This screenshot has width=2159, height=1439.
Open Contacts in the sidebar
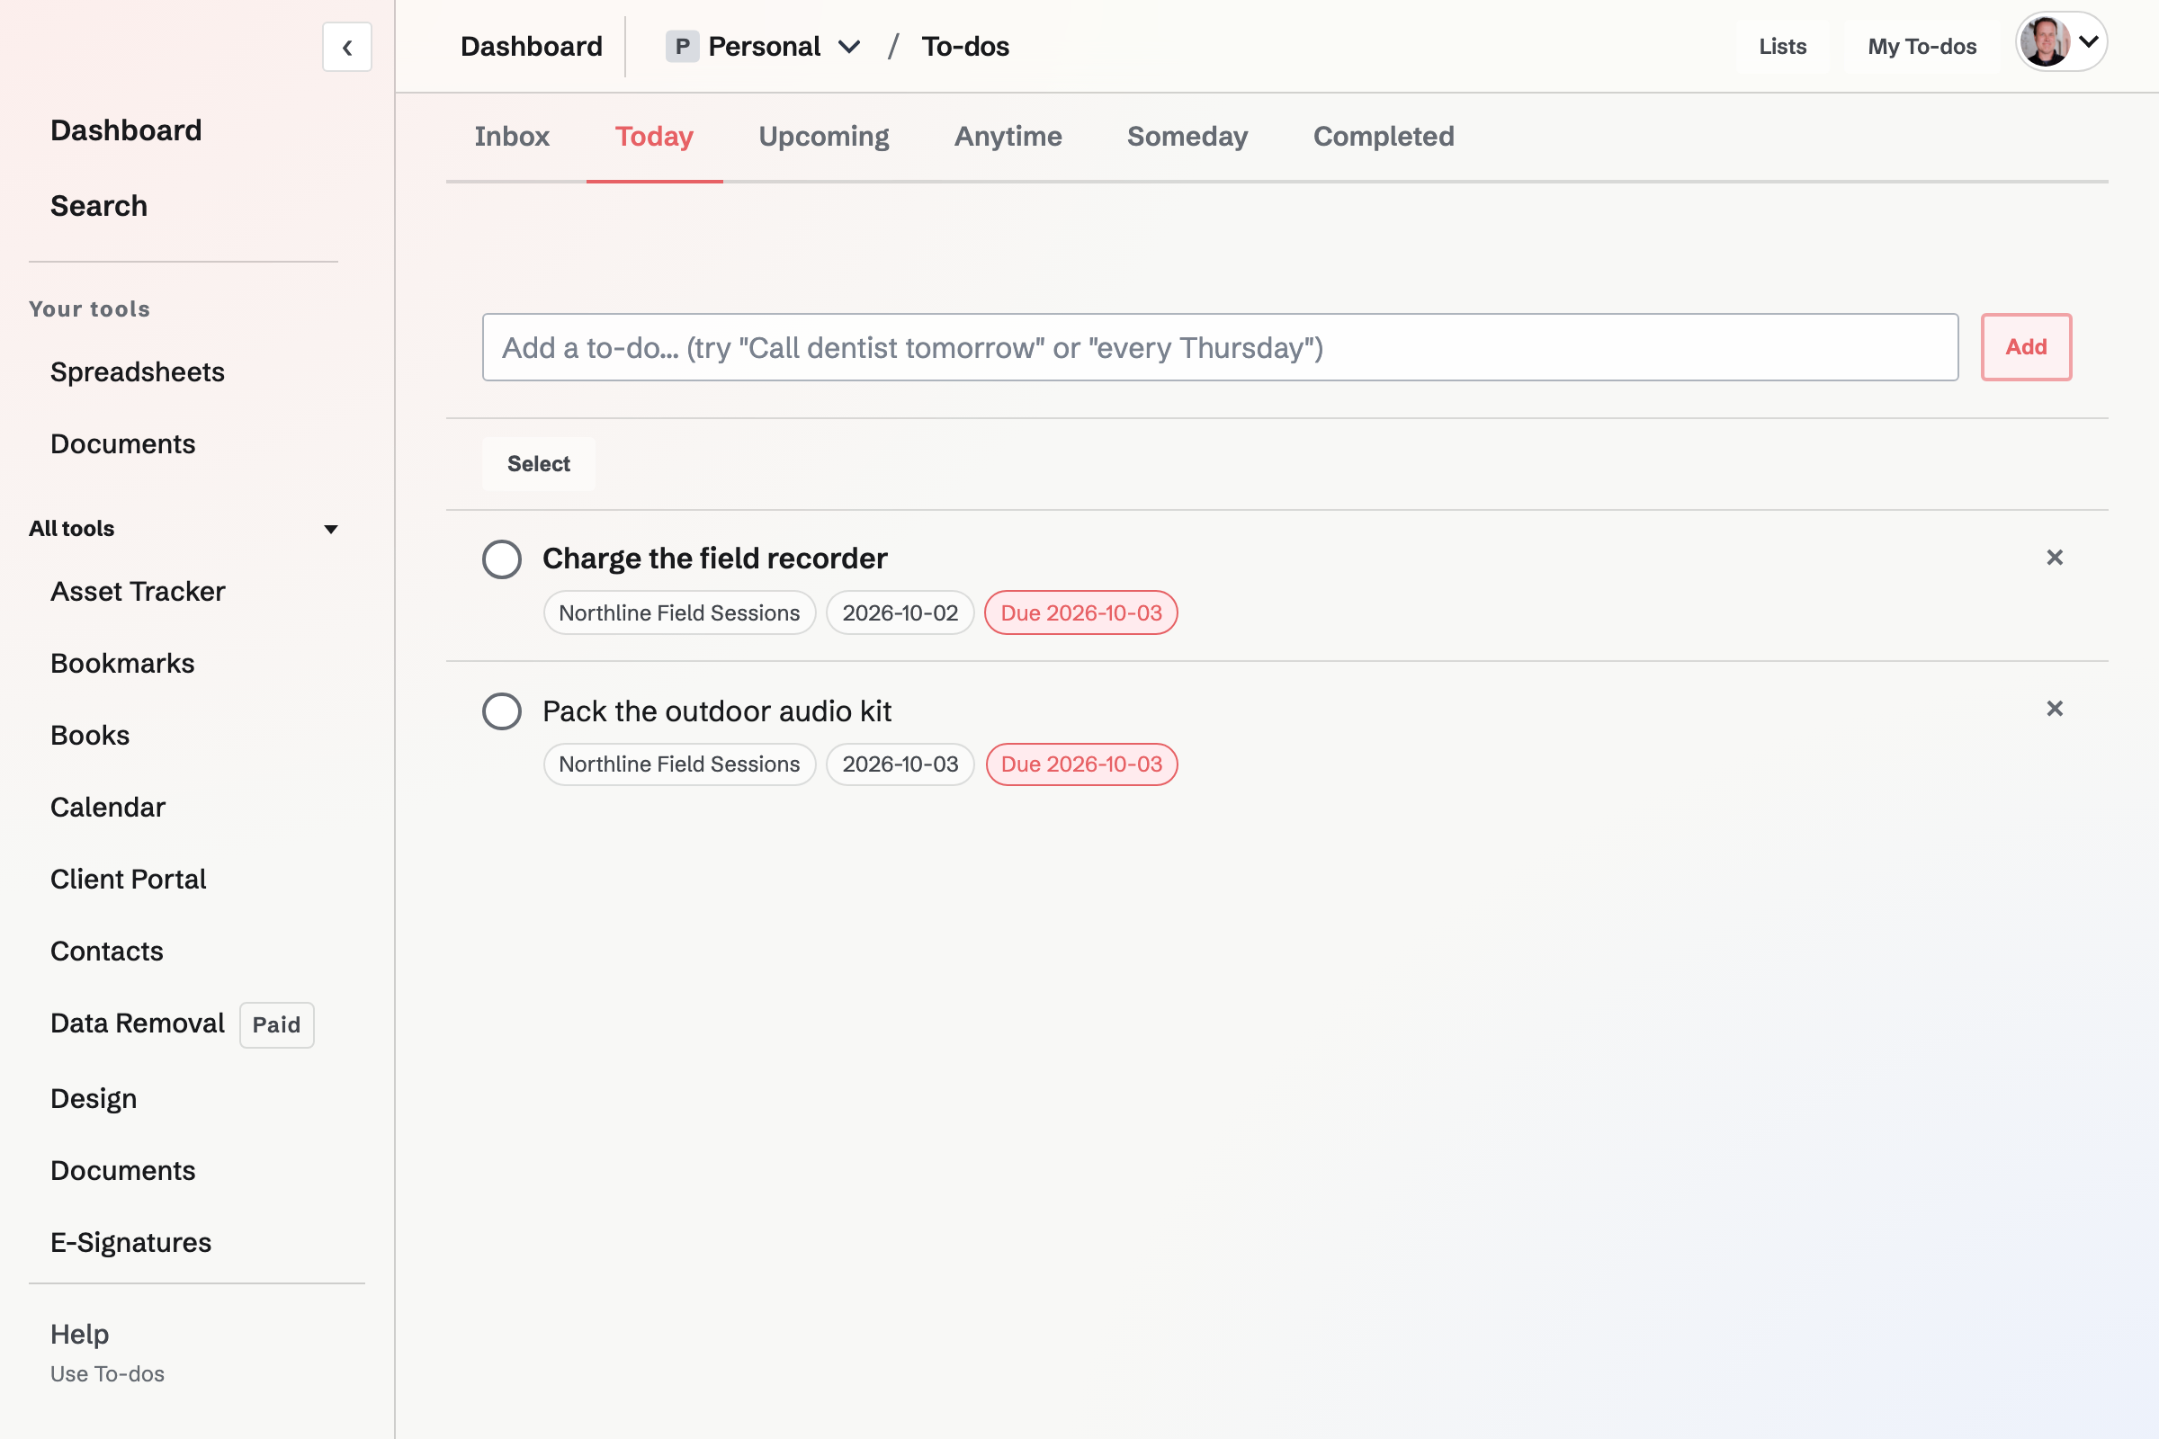tap(106, 951)
